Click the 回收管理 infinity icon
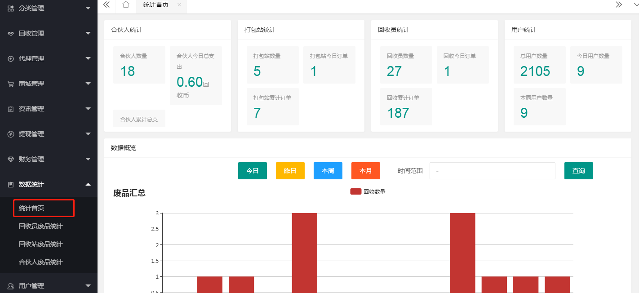Image resolution: width=639 pixels, height=293 pixels. 11,33
